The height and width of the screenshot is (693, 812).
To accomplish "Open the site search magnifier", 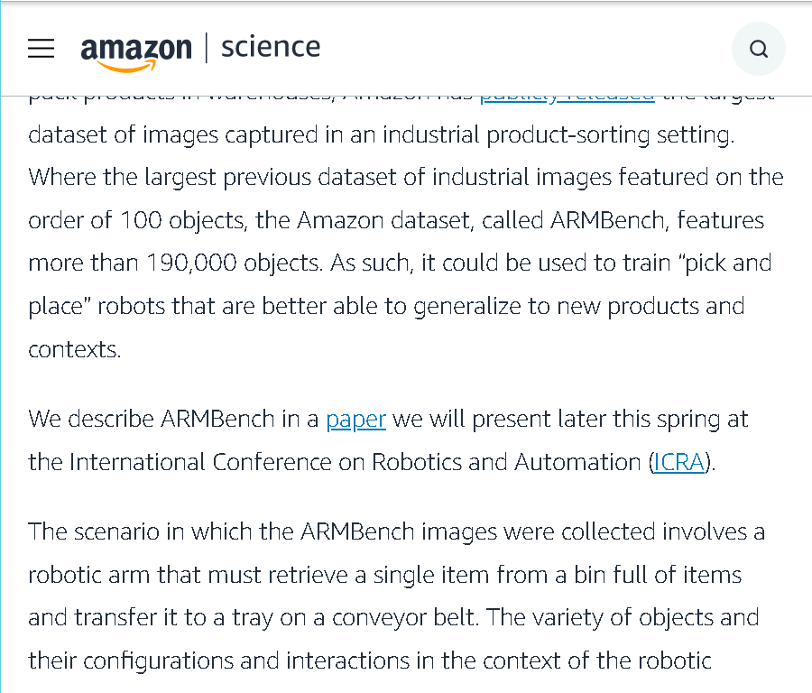I will [758, 49].
